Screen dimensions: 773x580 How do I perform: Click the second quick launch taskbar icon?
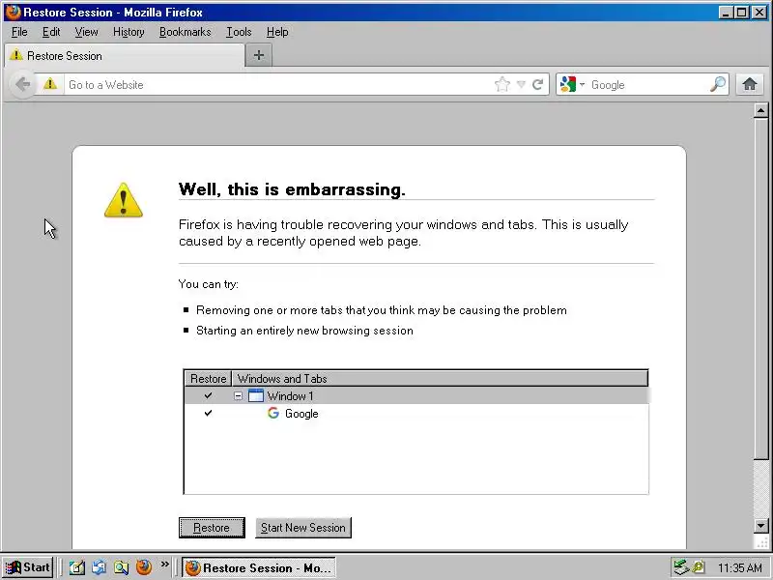point(99,567)
